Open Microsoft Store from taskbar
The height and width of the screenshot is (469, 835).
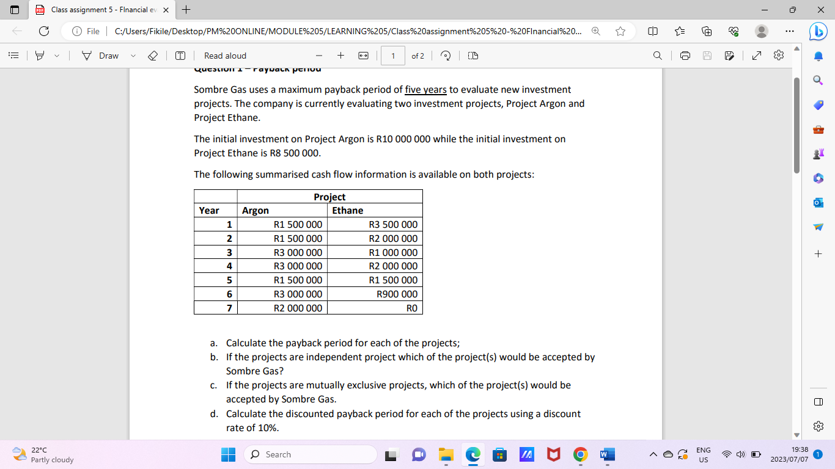click(499, 455)
